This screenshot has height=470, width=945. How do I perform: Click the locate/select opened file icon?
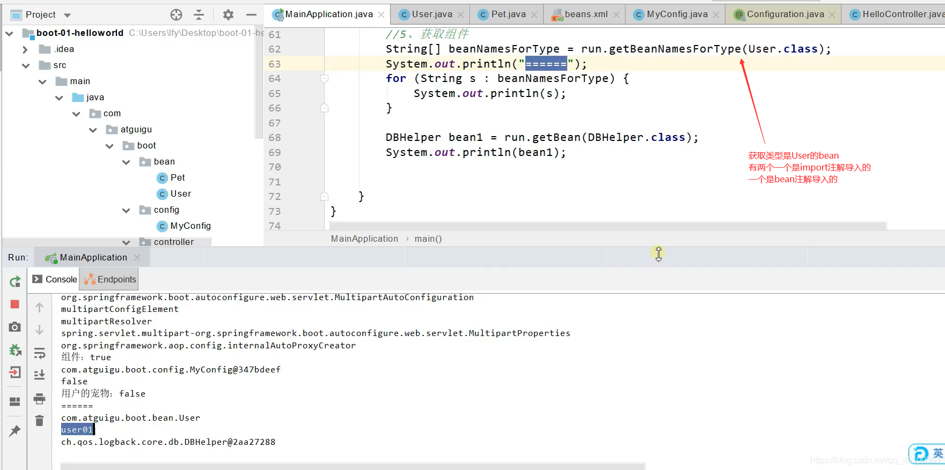pos(176,14)
